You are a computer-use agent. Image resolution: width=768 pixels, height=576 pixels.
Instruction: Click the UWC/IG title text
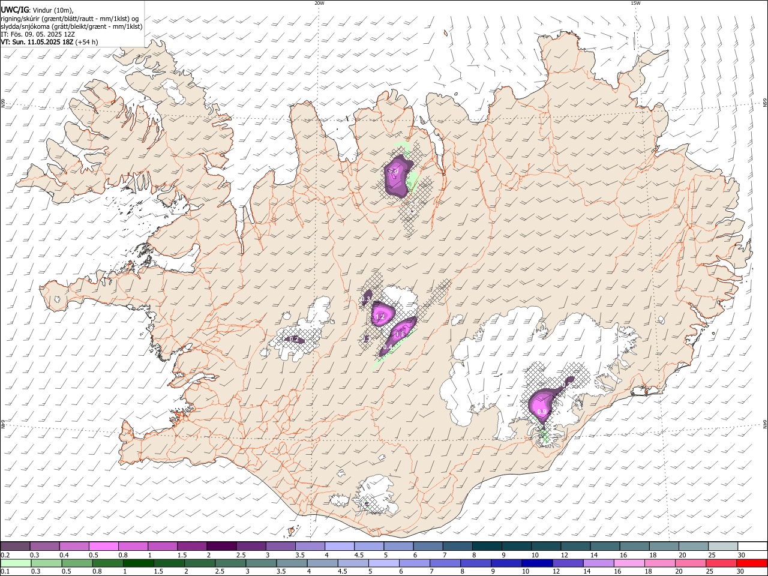point(14,10)
